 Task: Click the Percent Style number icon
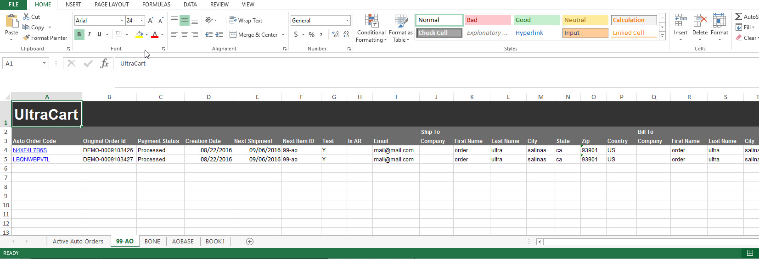312,34
